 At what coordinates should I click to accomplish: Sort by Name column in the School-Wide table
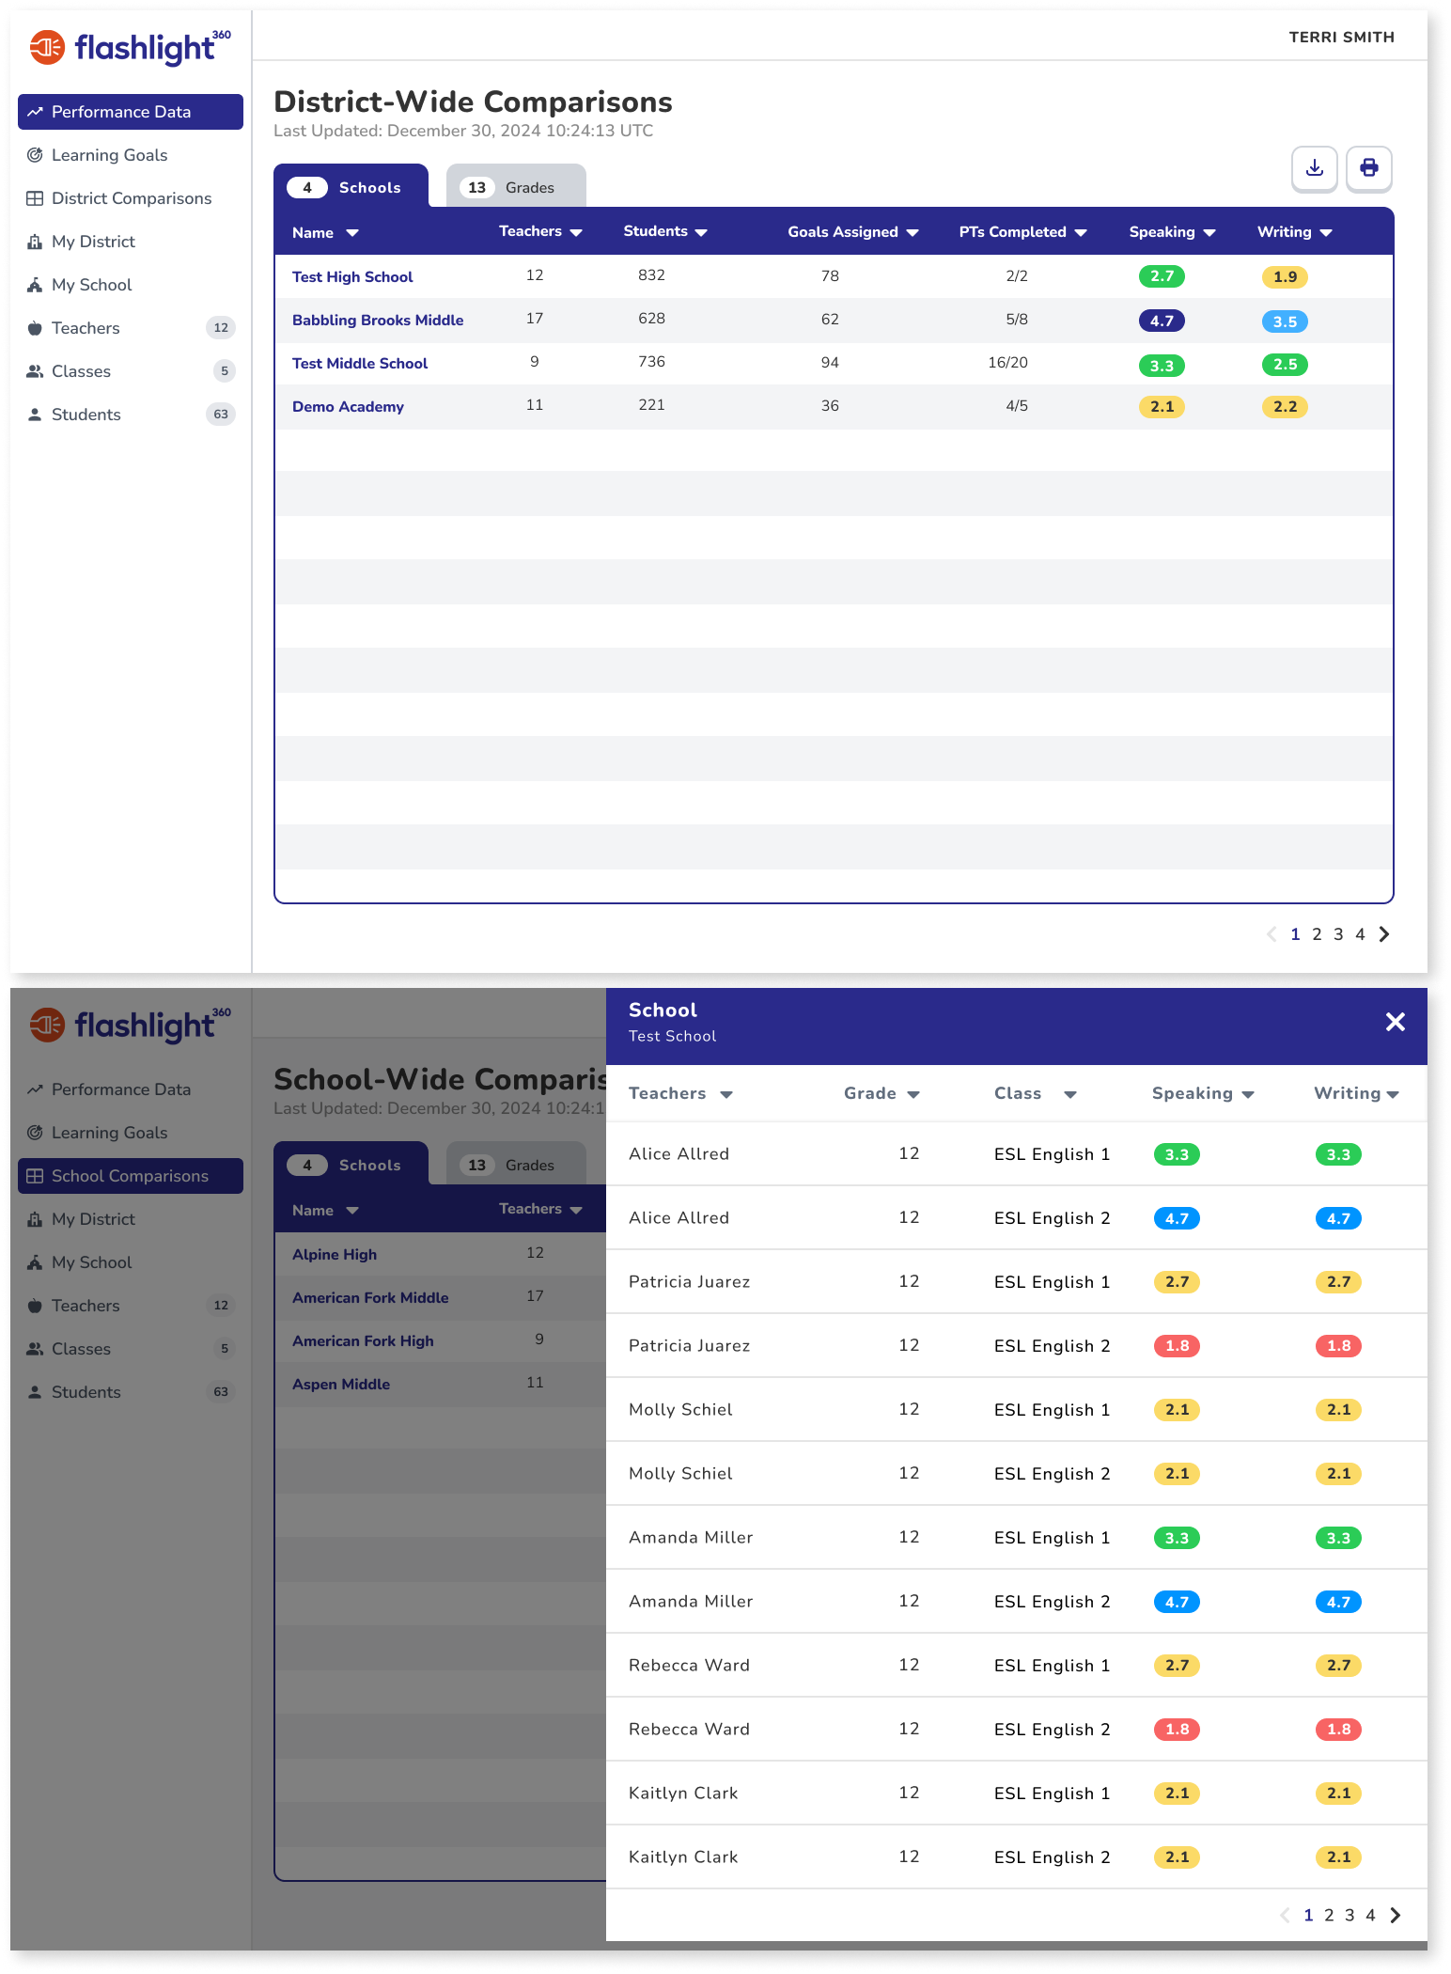tap(325, 1211)
